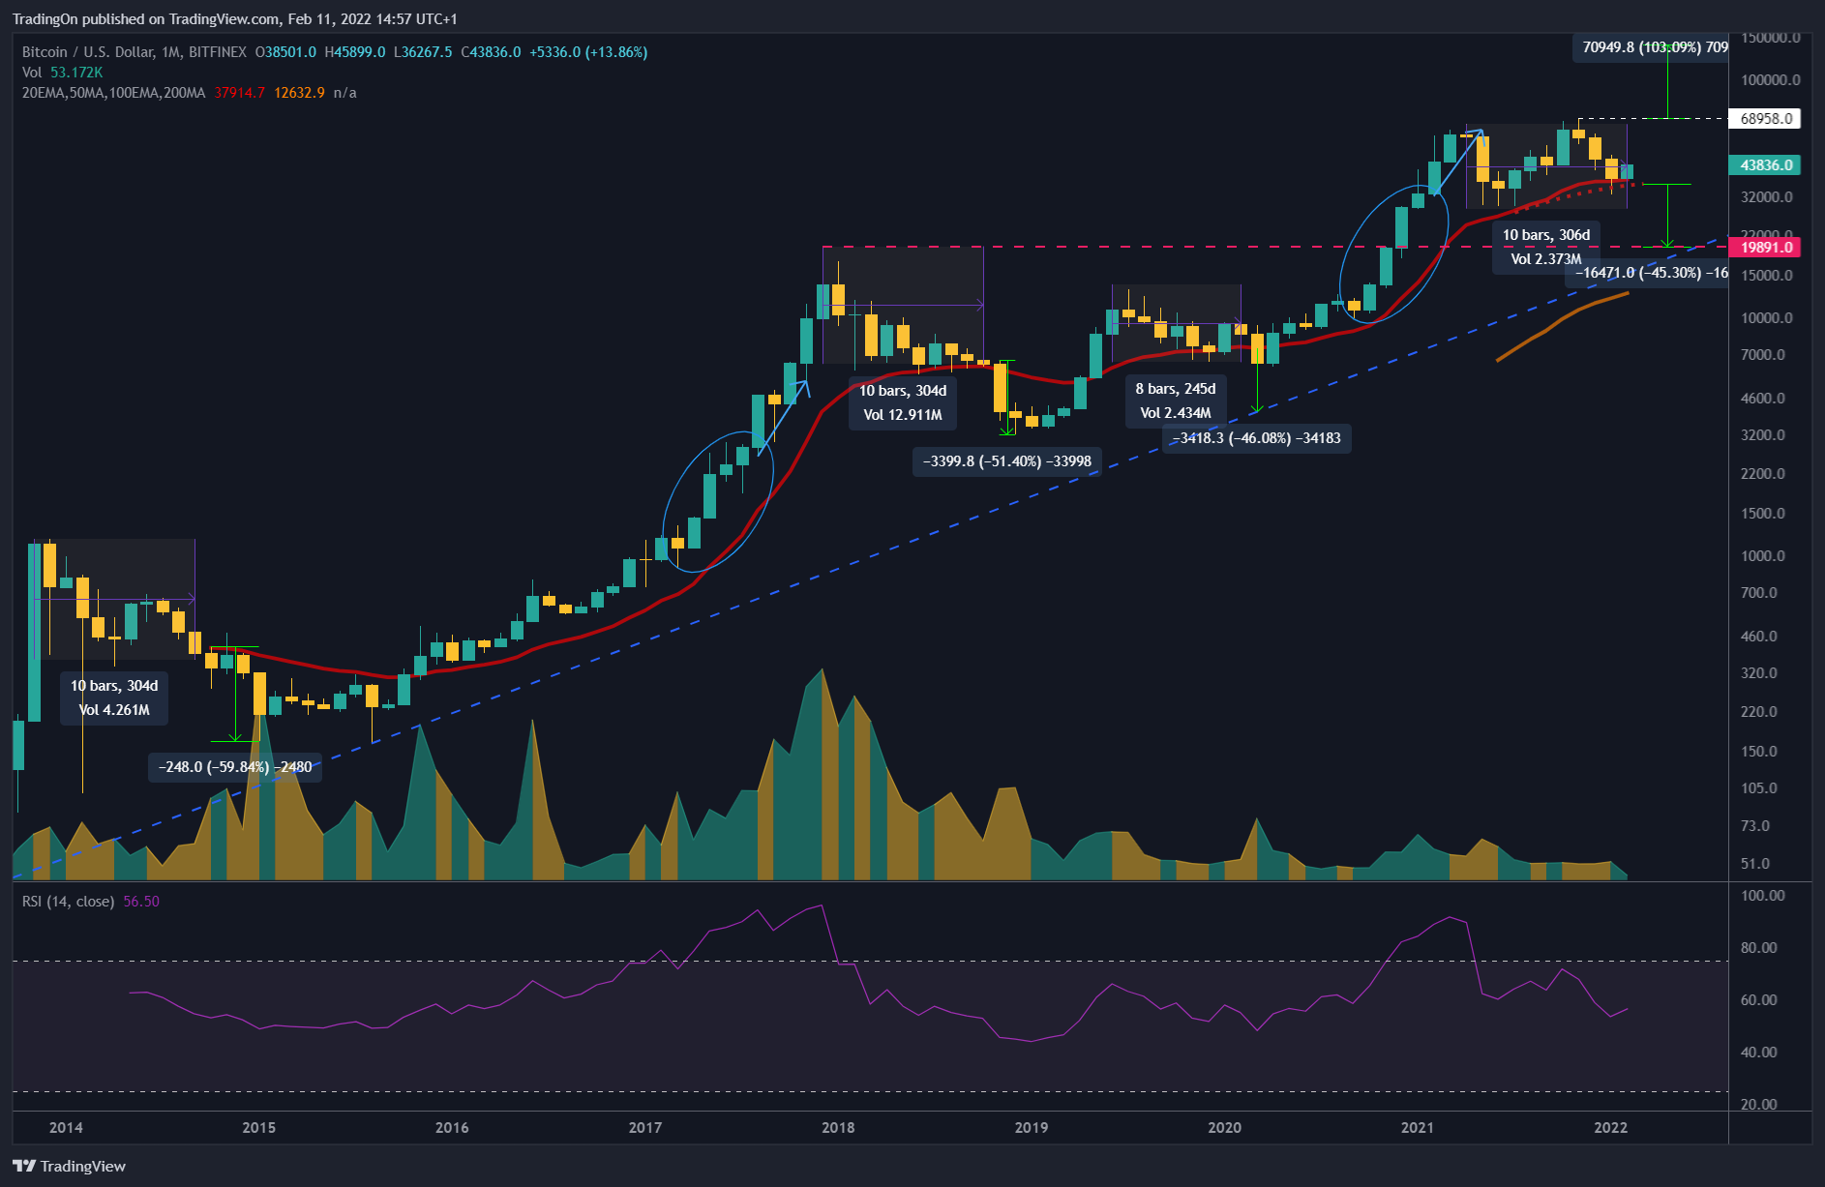Click the 10000.0 price scale value
This screenshot has width=1825, height=1187.
click(x=1767, y=318)
